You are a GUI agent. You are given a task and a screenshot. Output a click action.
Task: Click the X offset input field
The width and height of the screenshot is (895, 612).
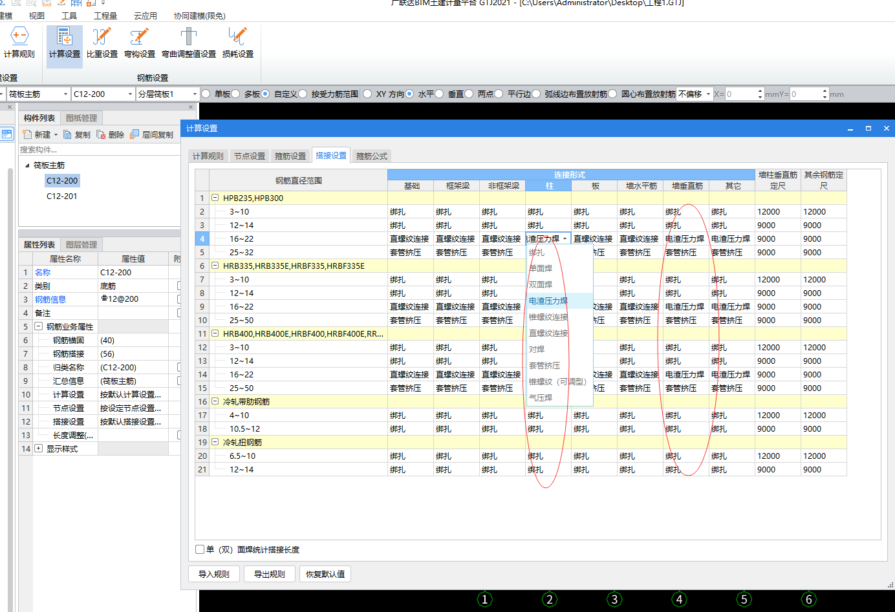click(740, 94)
